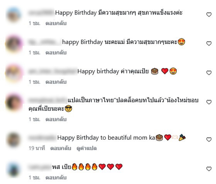Like the 'สุขภาพแข็งแรงค่ะ' birthday comment
216x184 pixels.
(x=209, y=14)
